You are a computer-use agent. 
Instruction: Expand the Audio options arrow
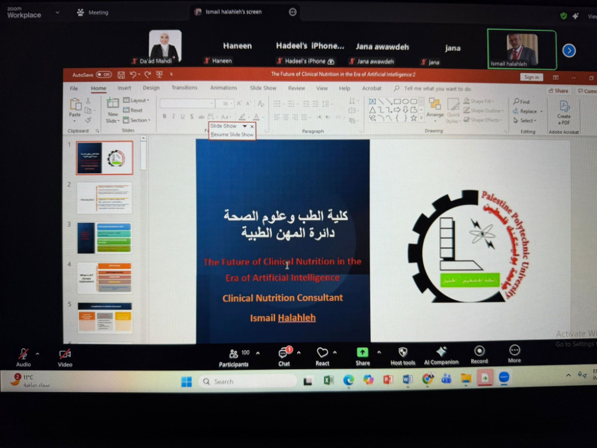[38, 354]
